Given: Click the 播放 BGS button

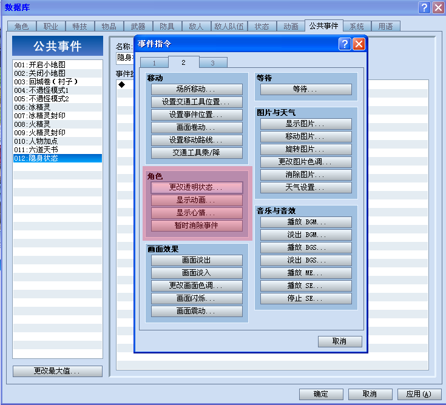Looking at the screenshot, I should (x=306, y=247).
